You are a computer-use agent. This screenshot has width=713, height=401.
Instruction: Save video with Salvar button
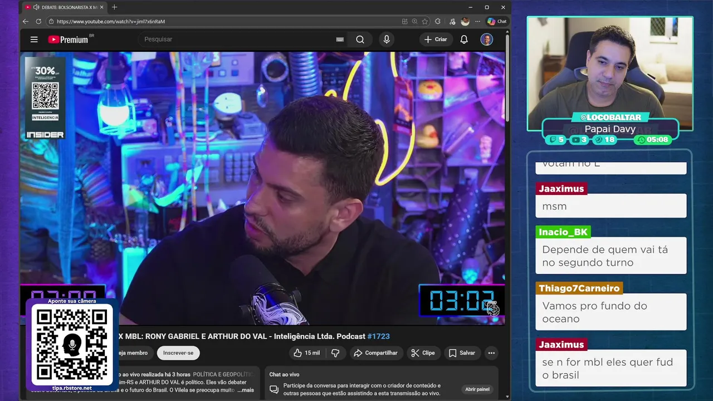click(462, 353)
